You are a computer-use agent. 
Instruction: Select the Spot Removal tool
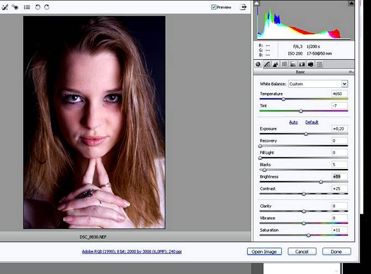click(x=4, y=7)
